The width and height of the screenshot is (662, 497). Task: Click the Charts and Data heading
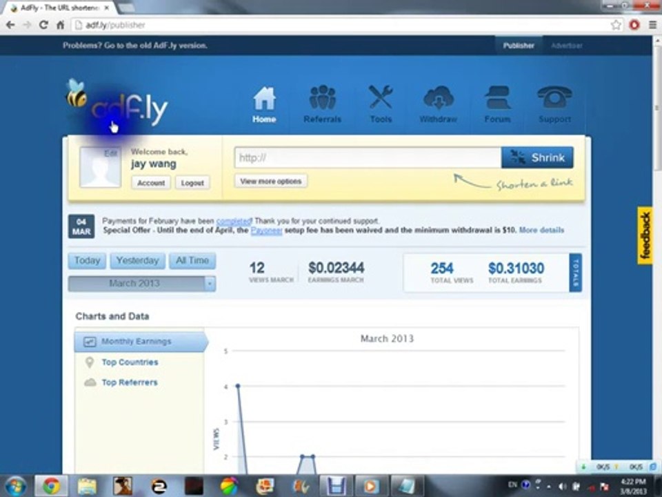click(112, 316)
